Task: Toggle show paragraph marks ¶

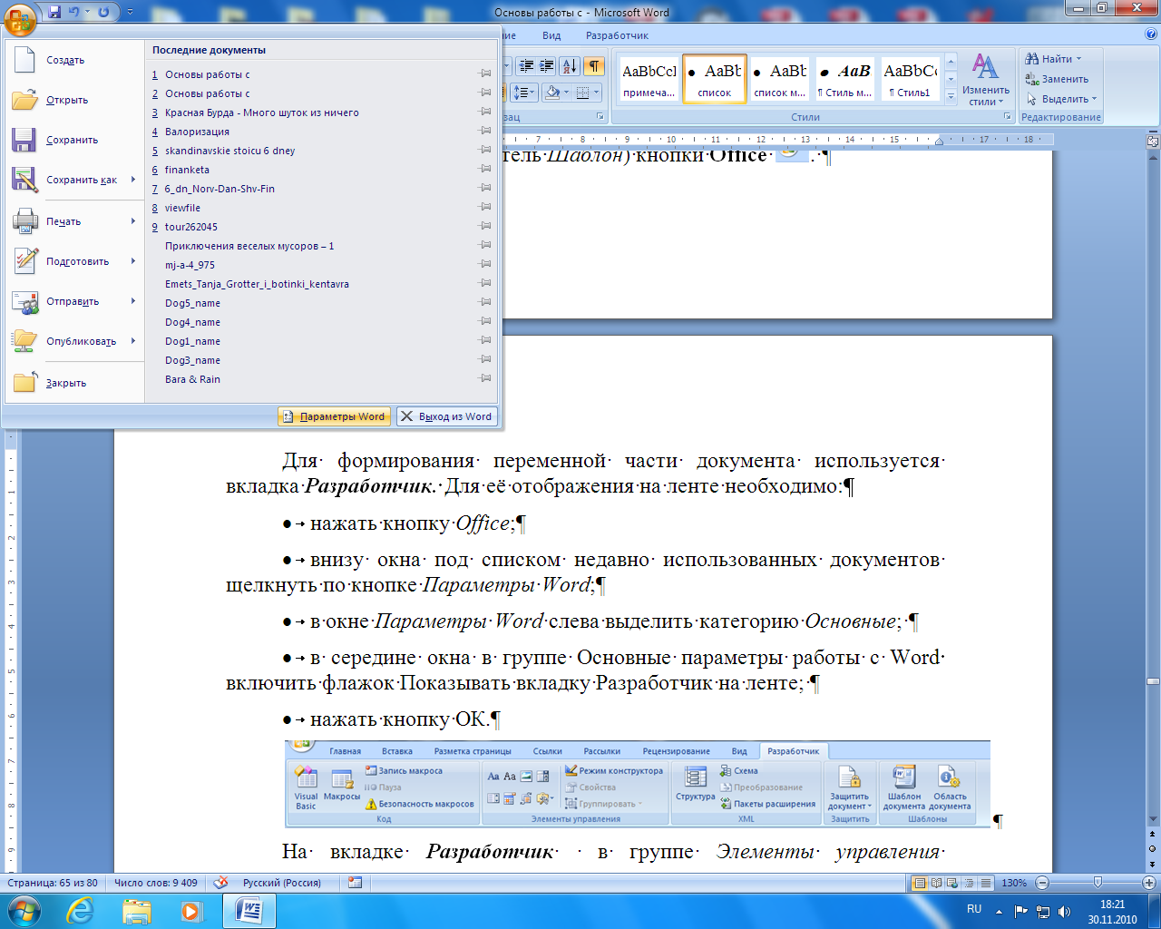Action: (594, 66)
